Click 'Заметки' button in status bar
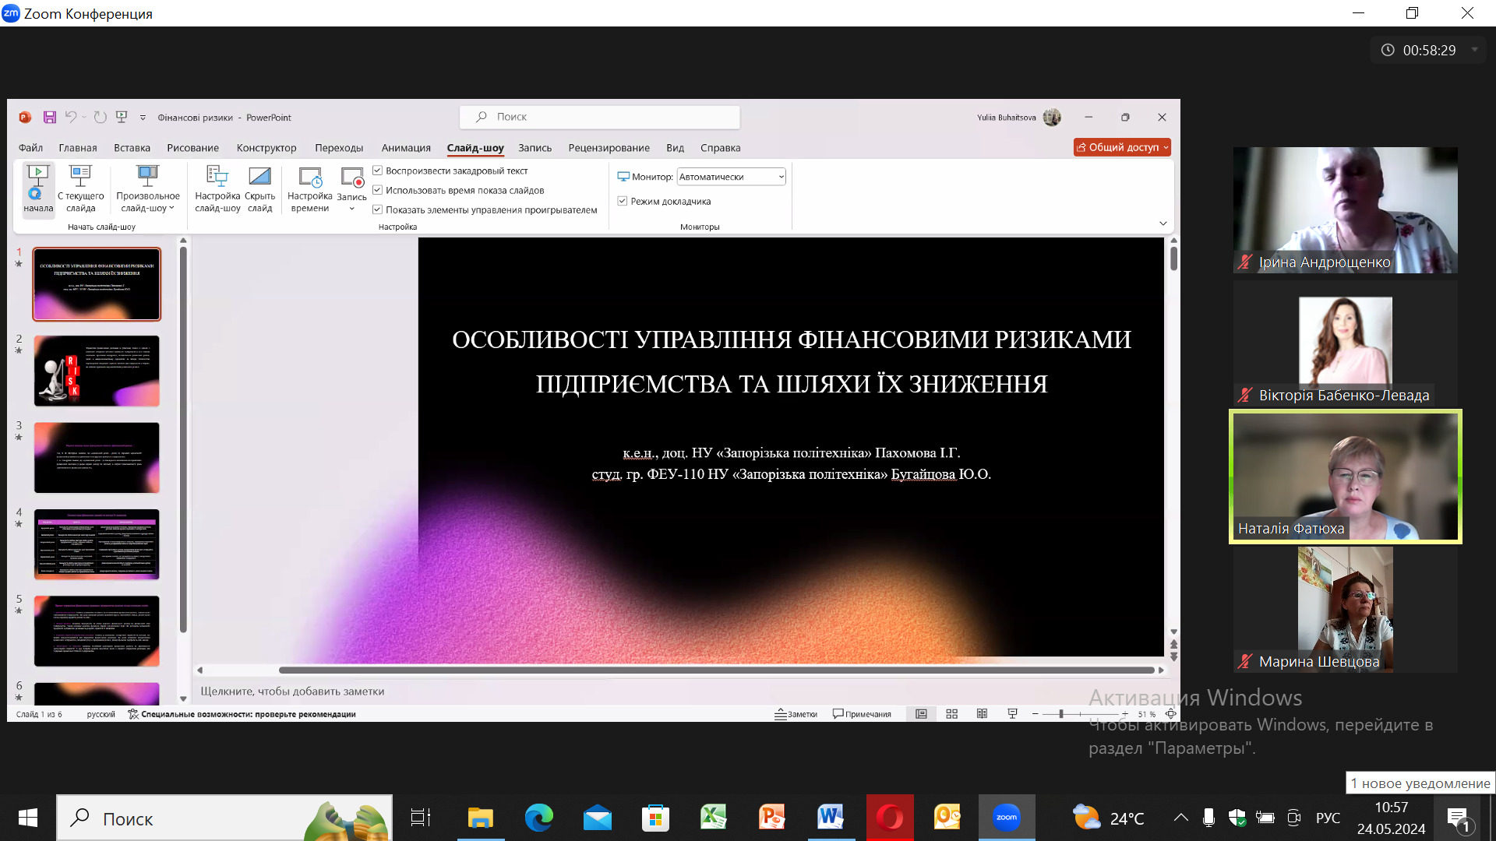Image resolution: width=1496 pixels, height=841 pixels. pyautogui.click(x=796, y=714)
